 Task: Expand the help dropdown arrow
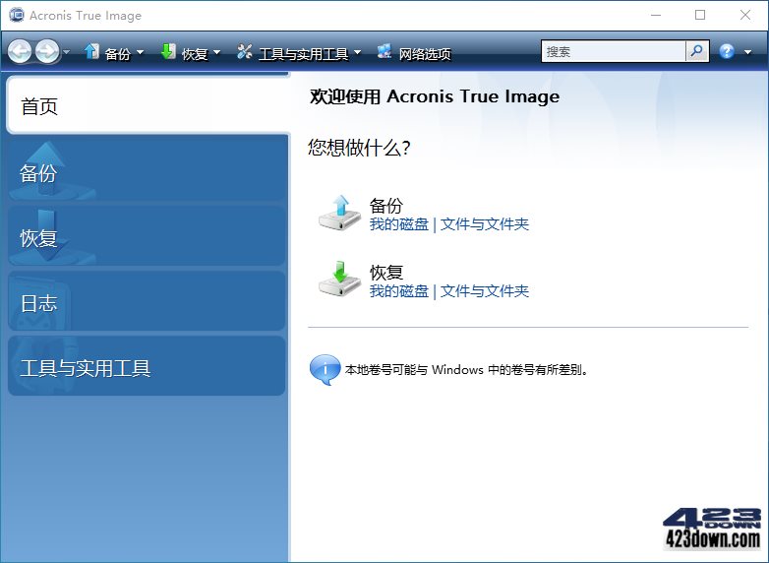pyautogui.click(x=747, y=52)
